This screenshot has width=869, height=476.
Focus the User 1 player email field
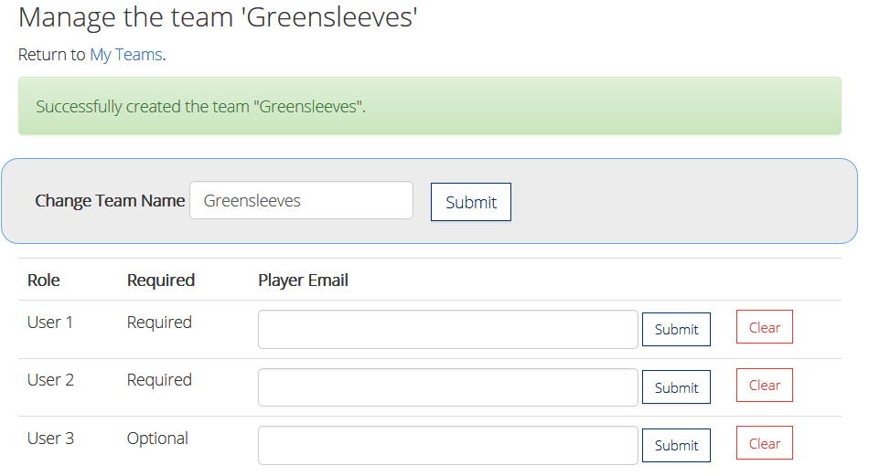click(447, 330)
